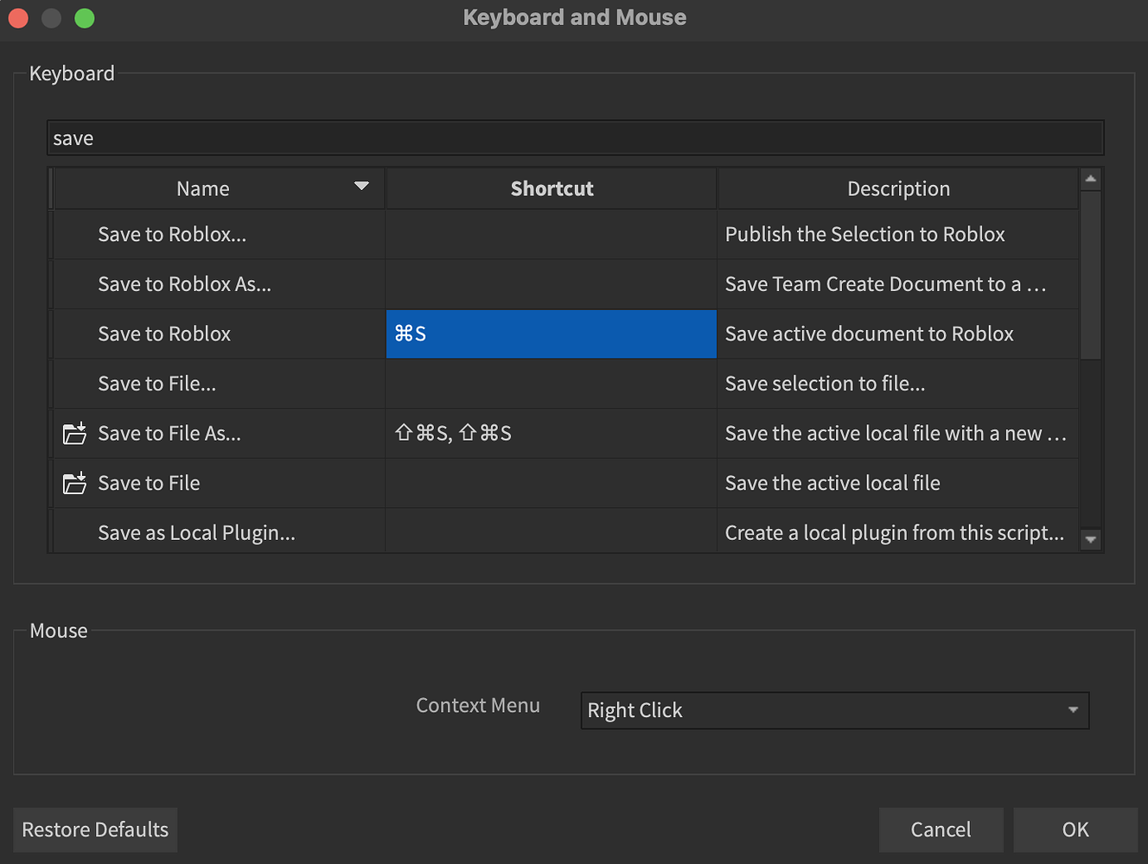Click the search field containing save
This screenshot has width=1148, height=864.
(x=575, y=137)
